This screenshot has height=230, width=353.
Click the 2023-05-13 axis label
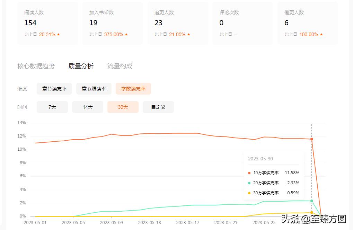point(150,223)
